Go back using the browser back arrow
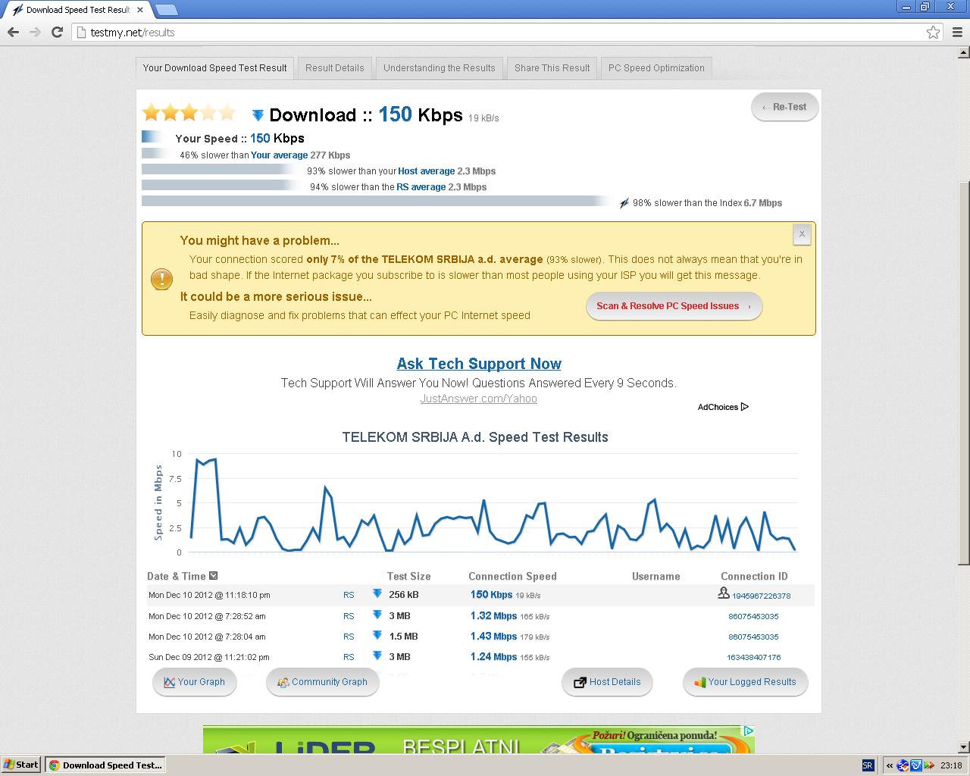 [13, 32]
